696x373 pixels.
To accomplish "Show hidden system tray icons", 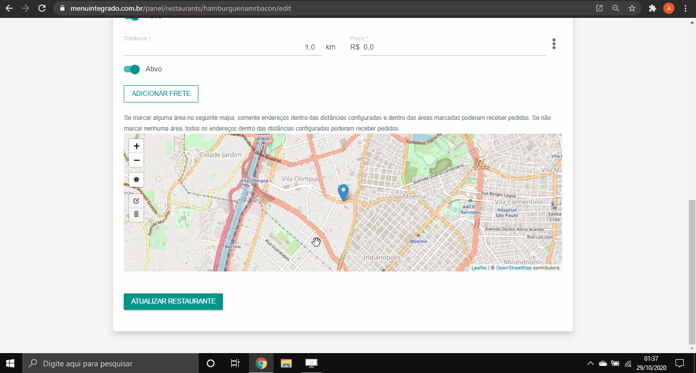I will click(590, 363).
